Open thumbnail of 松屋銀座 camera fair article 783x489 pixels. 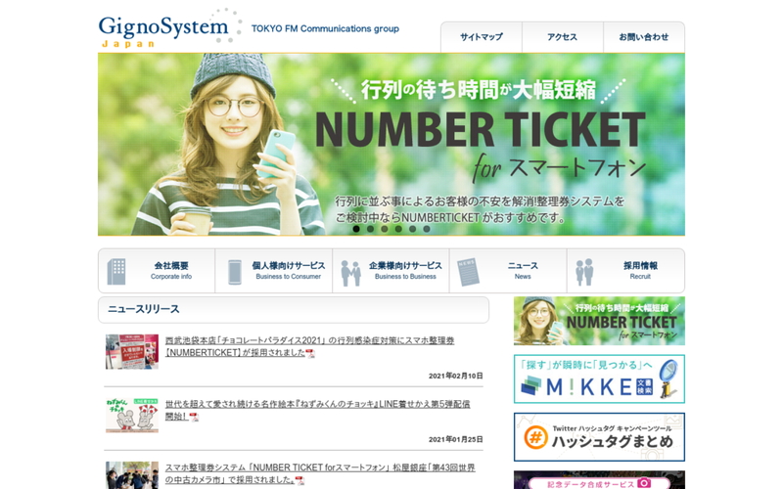click(132, 475)
